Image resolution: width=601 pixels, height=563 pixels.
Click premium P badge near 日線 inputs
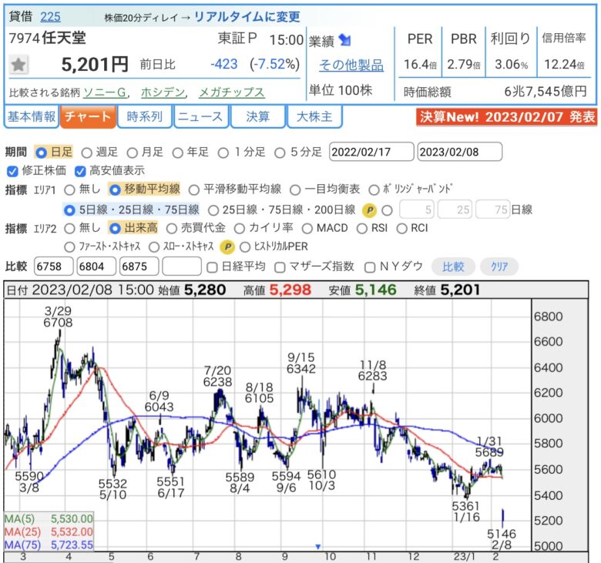(370, 210)
